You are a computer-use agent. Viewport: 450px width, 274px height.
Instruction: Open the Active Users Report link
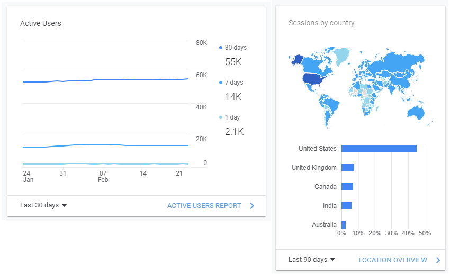coord(204,206)
